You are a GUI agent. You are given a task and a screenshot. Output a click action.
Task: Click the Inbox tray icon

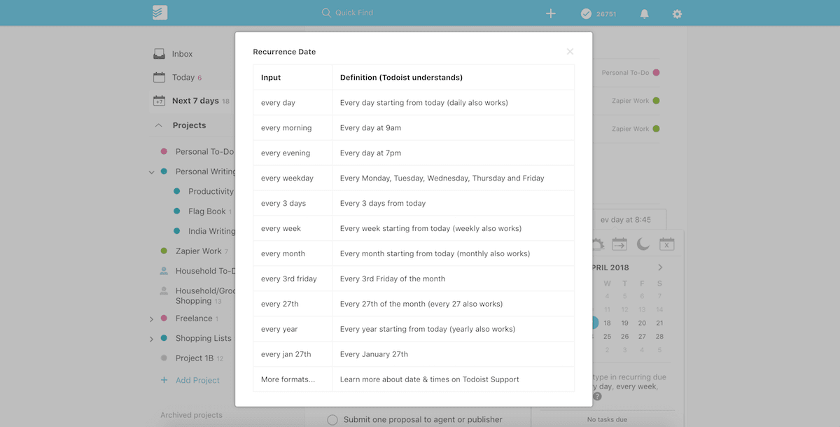(x=159, y=54)
